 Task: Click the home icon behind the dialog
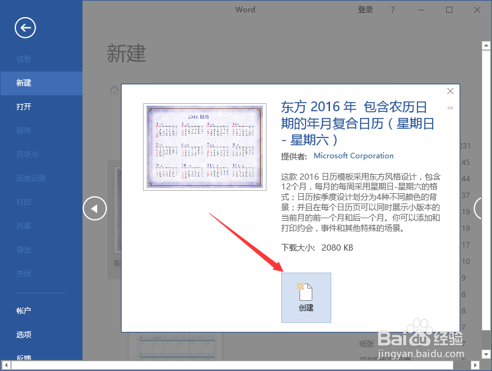click(x=114, y=90)
